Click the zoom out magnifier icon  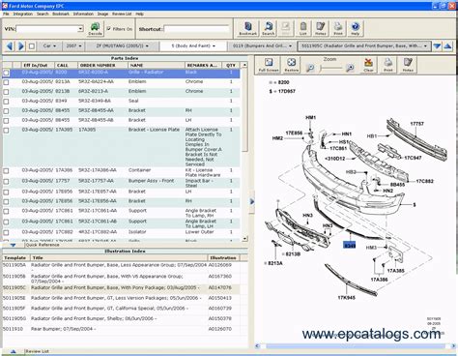click(x=310, y=68)
